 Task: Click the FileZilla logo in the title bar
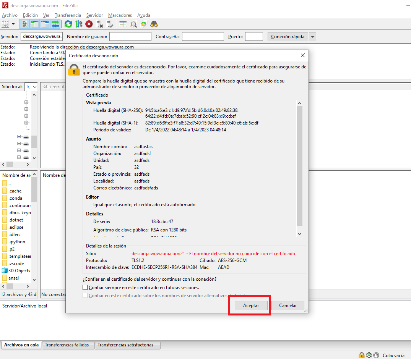click(5, 5)
